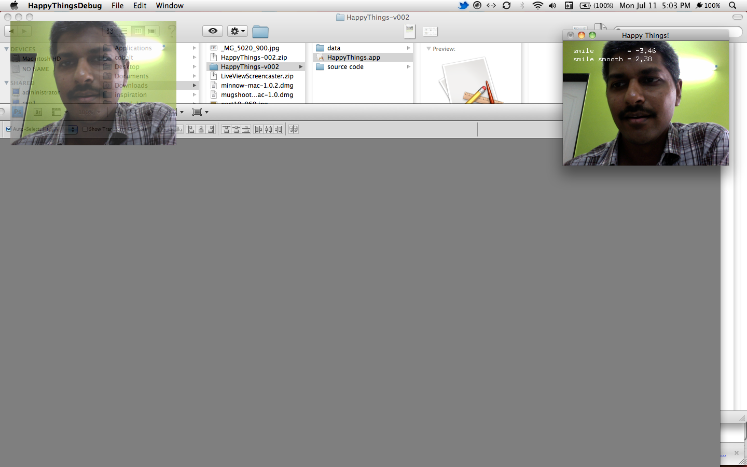The width and height of the screenshot is (747, 467).
Task: Open the Applications folder
Action: pyautogui.click(x=133, y=48)
